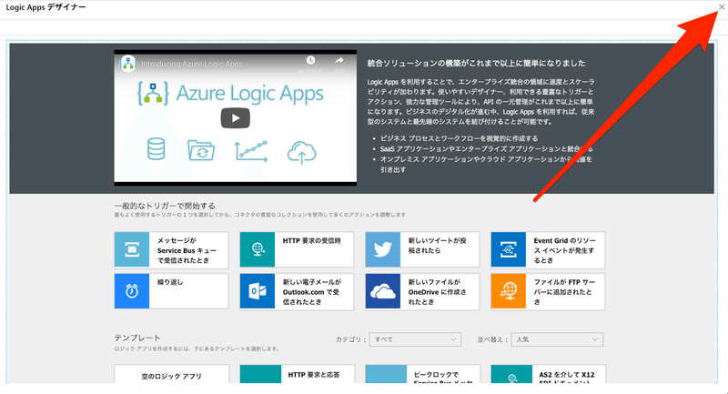Close the Logic Apps デザイナー blade
Image resolution: width=728 pixels, height=394 pixels.
click(722, 7)
